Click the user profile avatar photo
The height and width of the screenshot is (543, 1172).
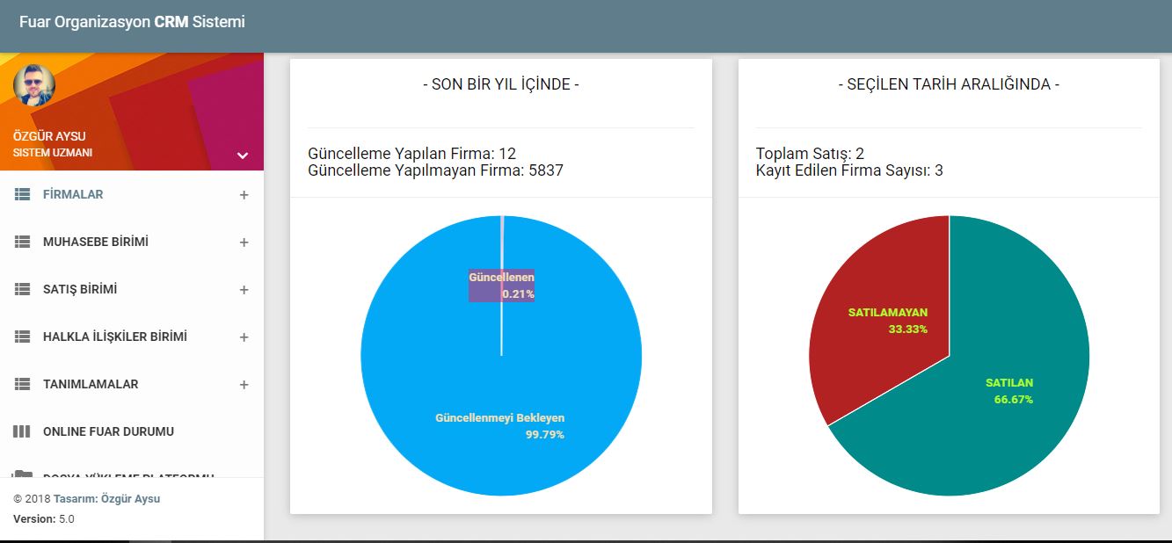tap(34, 86)
